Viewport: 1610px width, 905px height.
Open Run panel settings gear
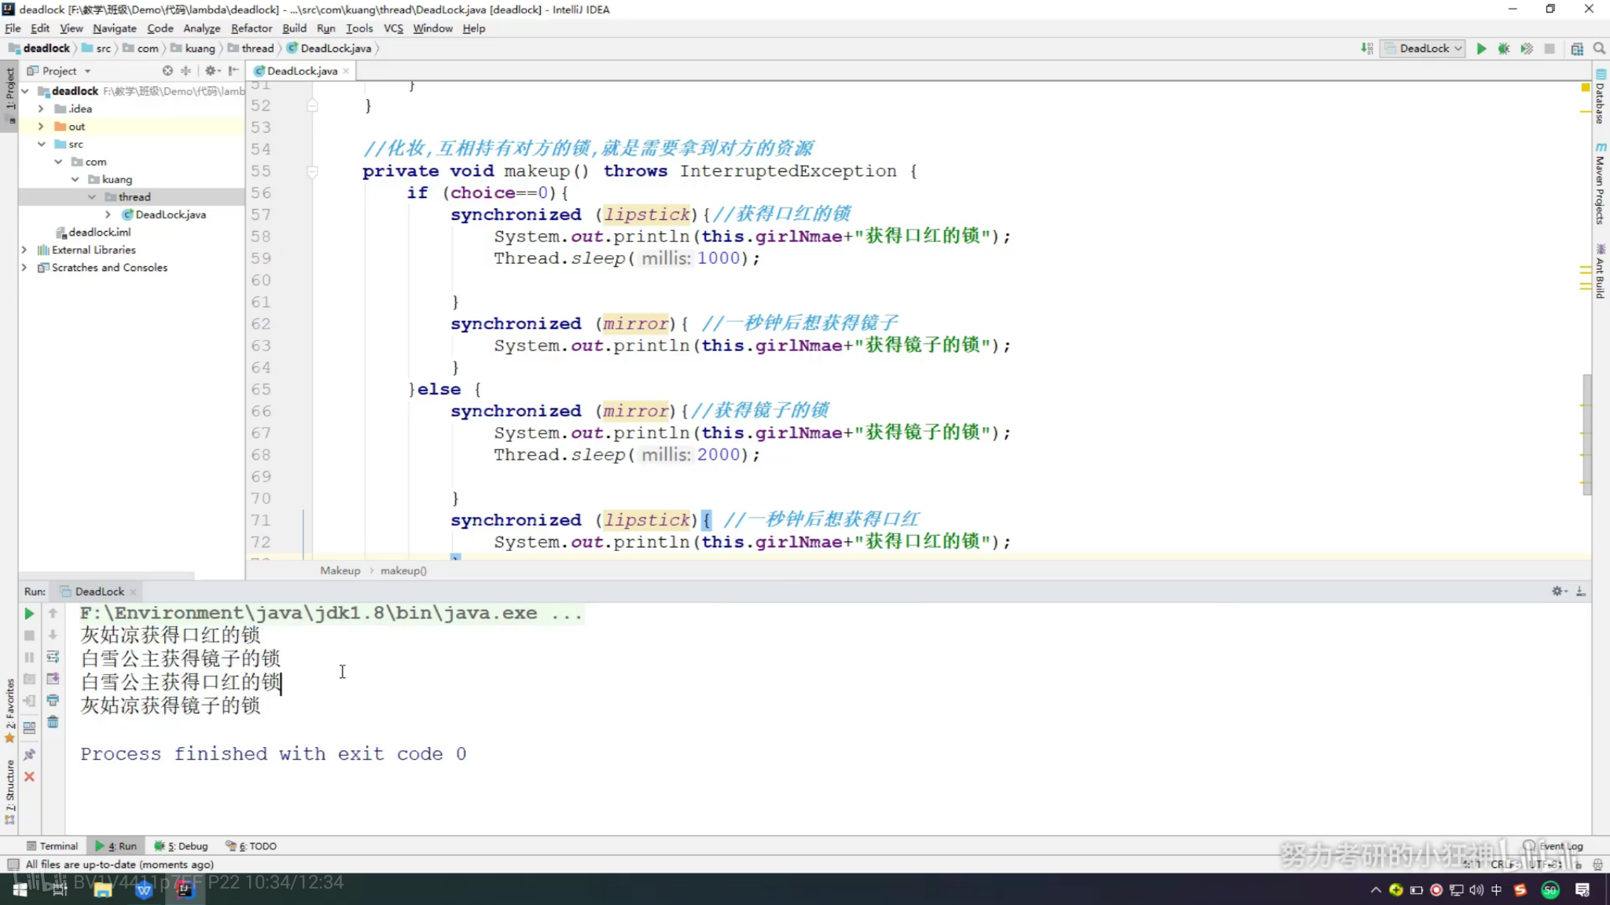coord(1559,592)
